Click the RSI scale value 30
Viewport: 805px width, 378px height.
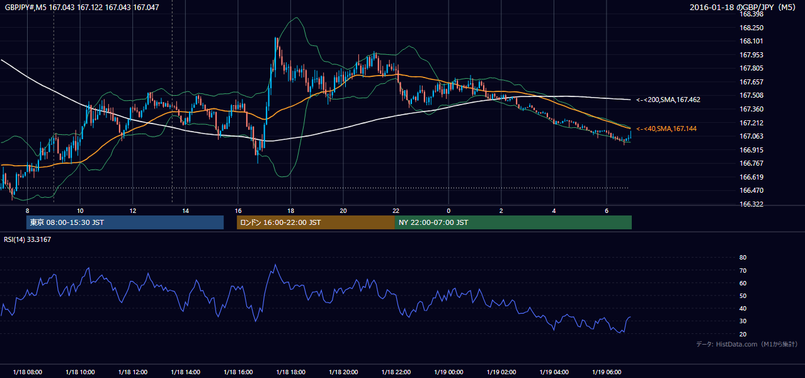tap(743, 321)
